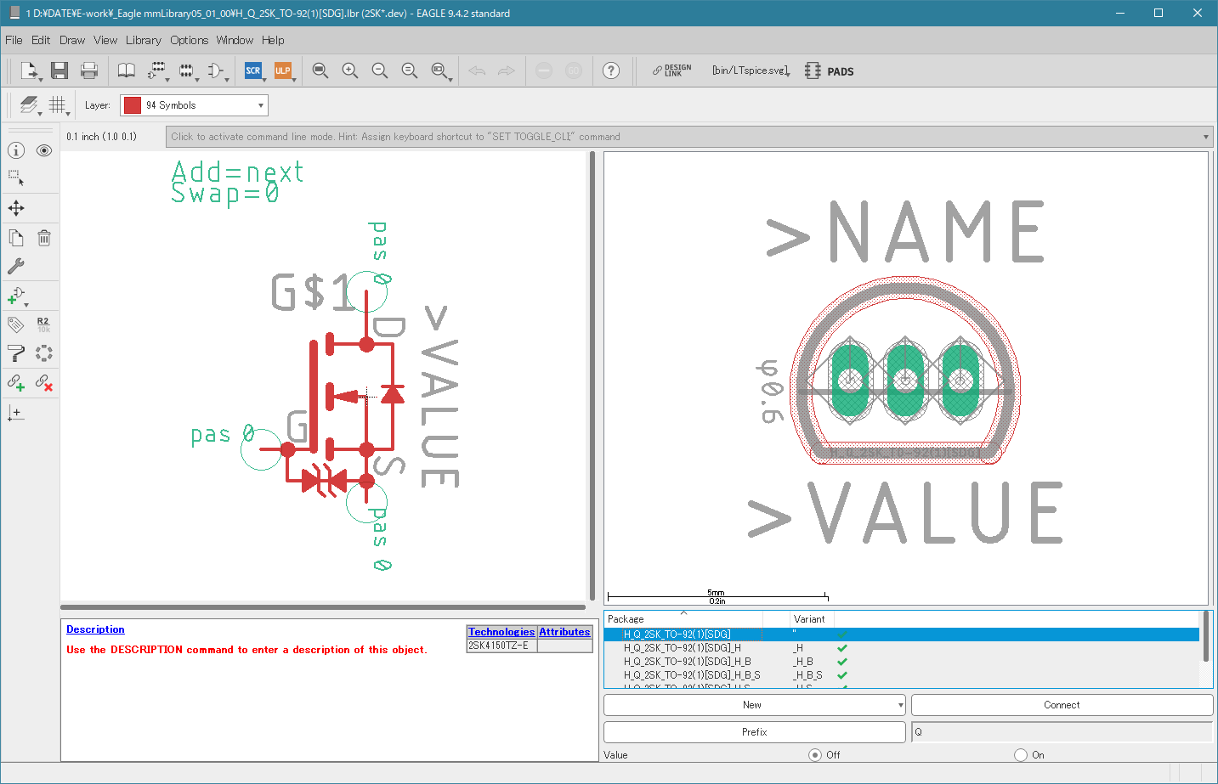Image resolution: width=1218 pixels, height=784 pixels.
Task: Click the Print icon
Action: click(x=88, y=71)
